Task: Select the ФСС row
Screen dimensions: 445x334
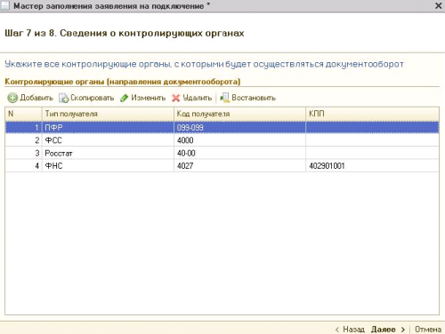Action: (x=222, y=140)
